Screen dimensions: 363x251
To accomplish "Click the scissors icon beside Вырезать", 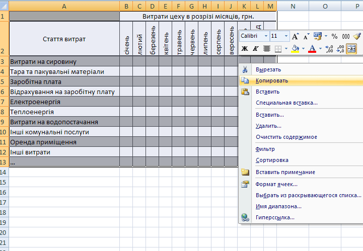I will 245,69.
